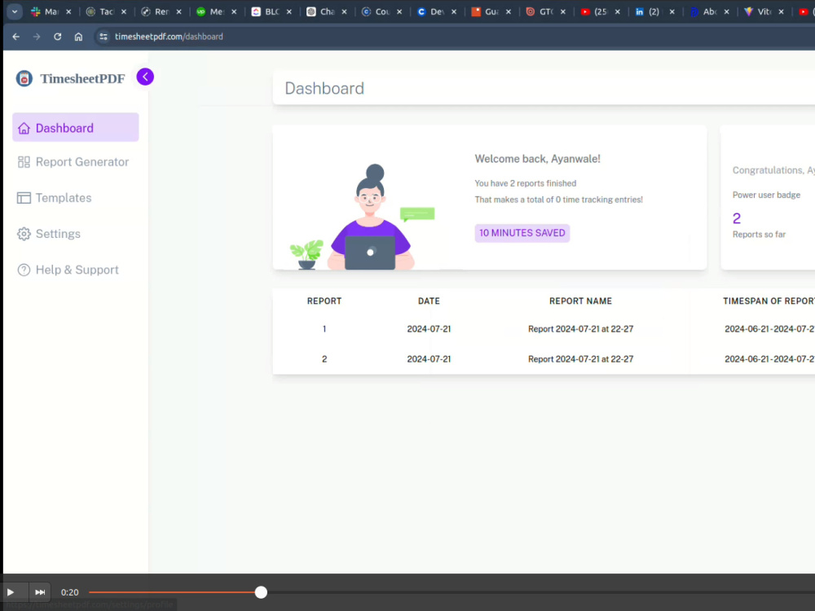Click the Dashboard home icon

24,129
